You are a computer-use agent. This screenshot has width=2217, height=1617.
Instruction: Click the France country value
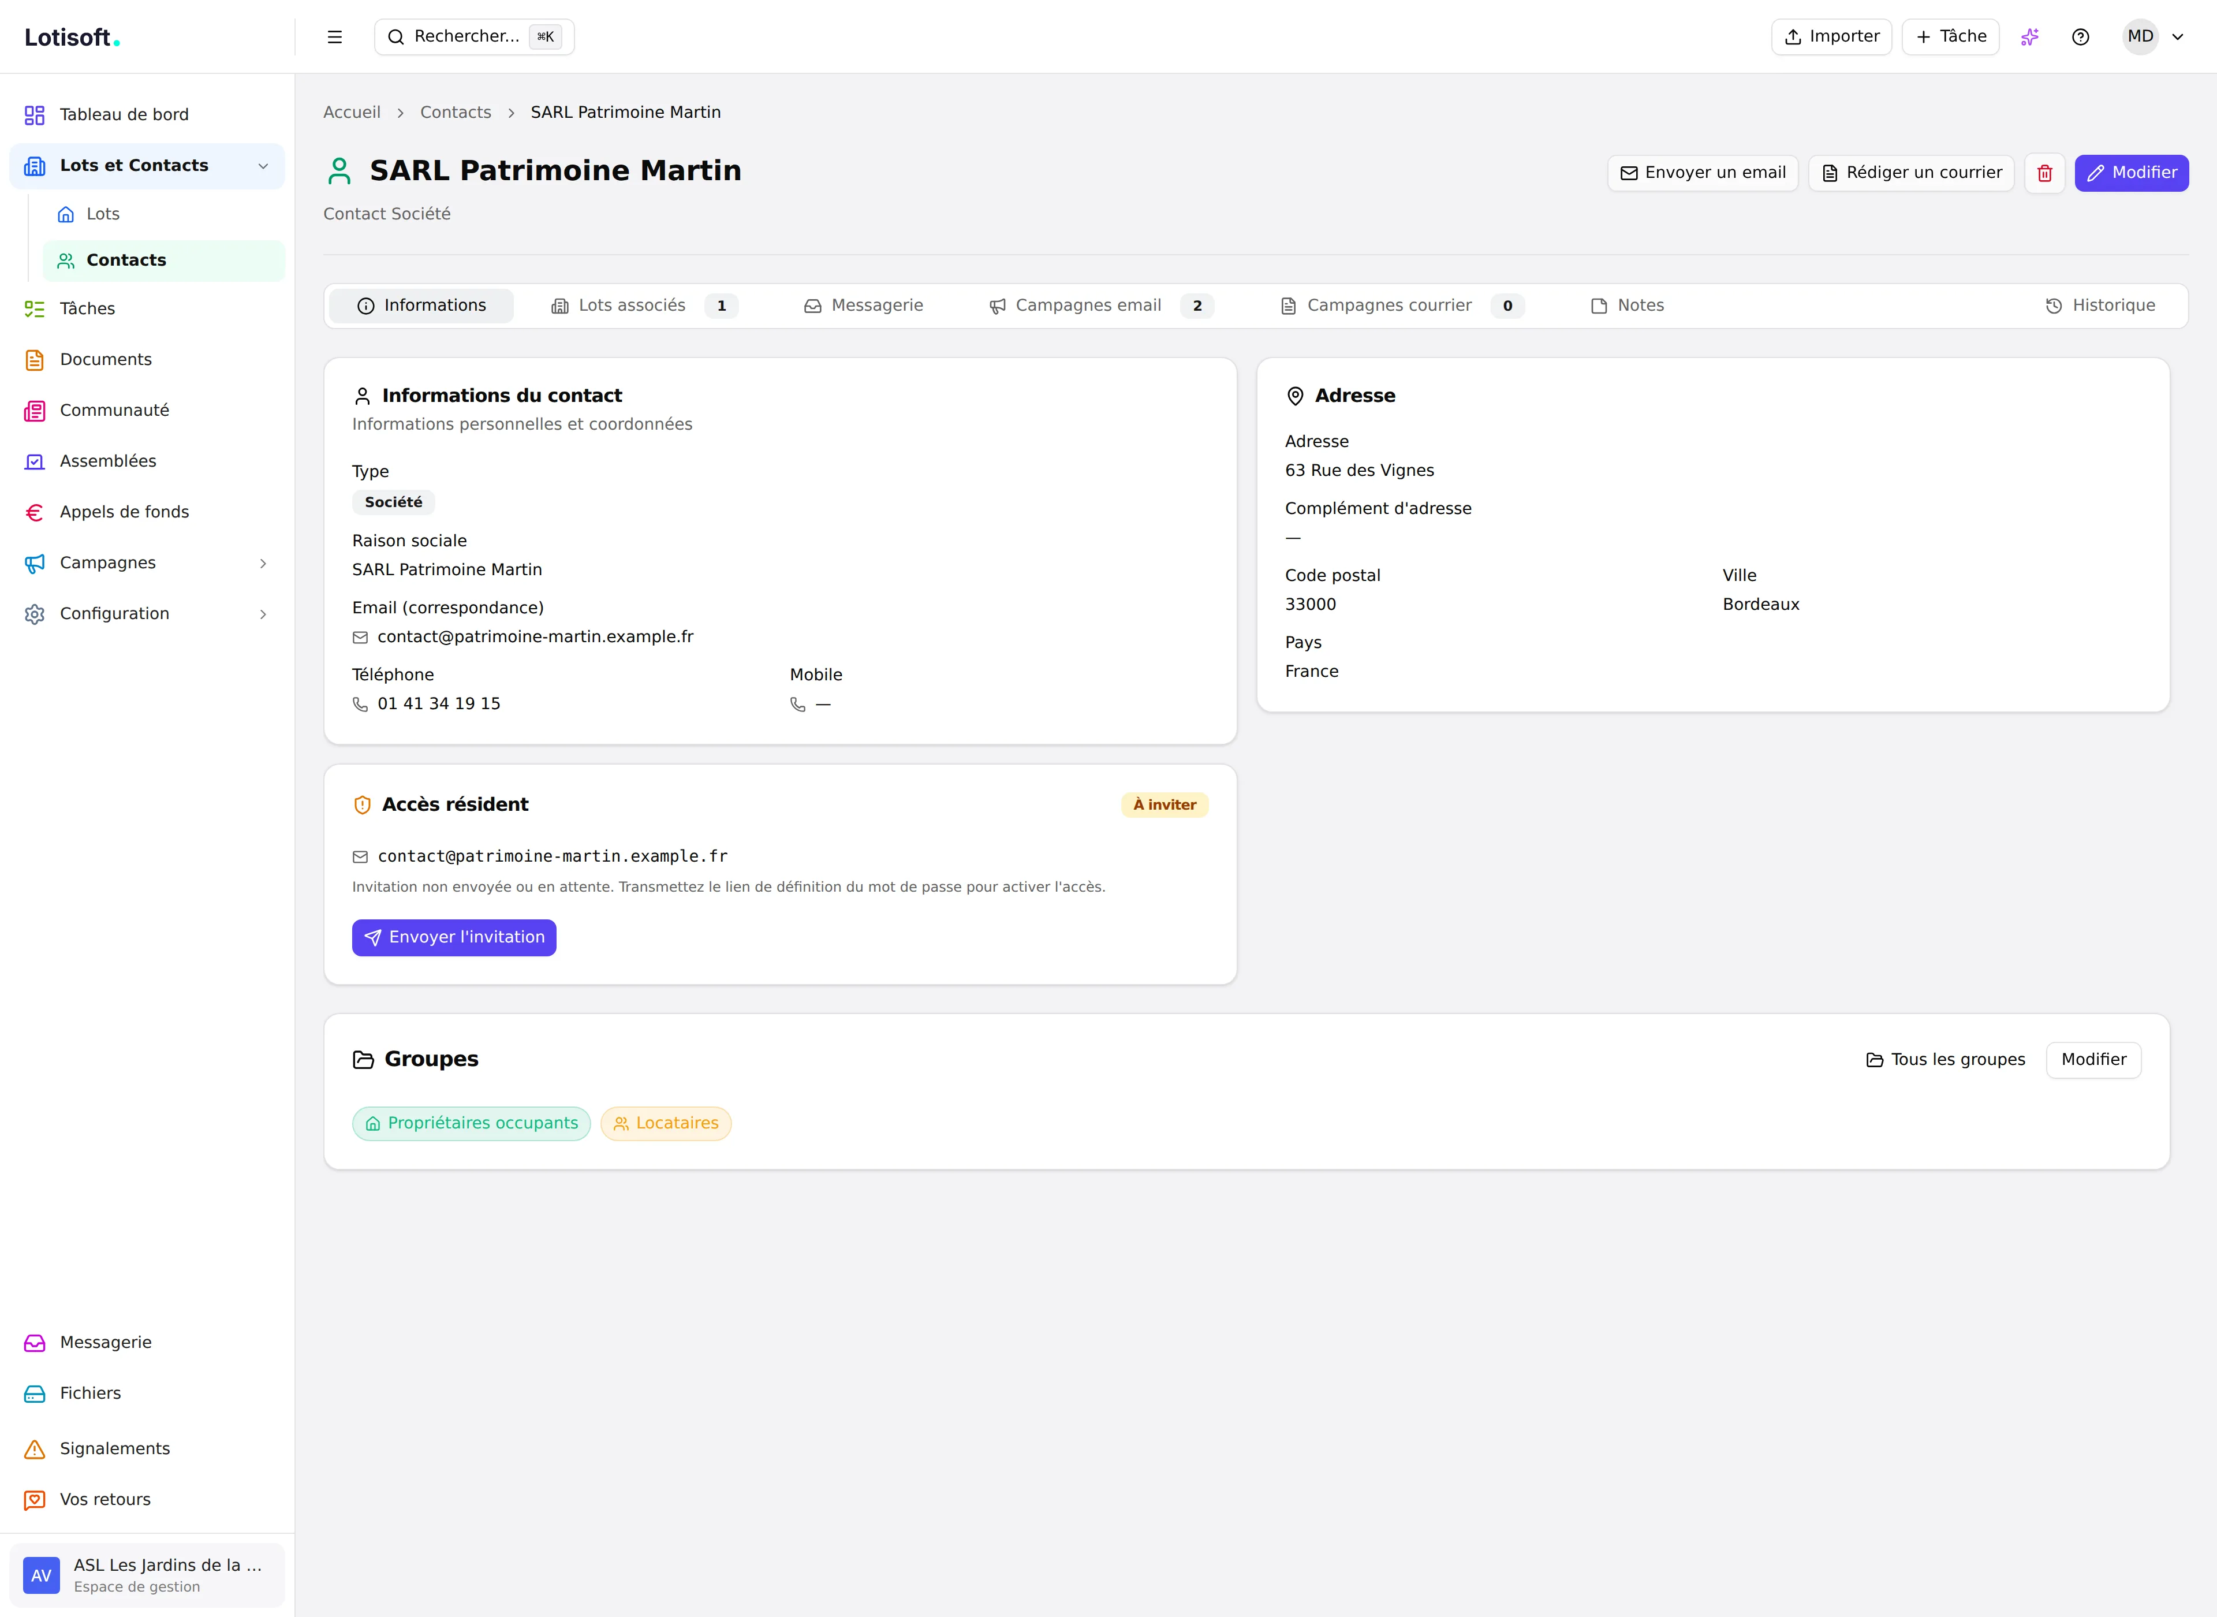(1312, 672)
